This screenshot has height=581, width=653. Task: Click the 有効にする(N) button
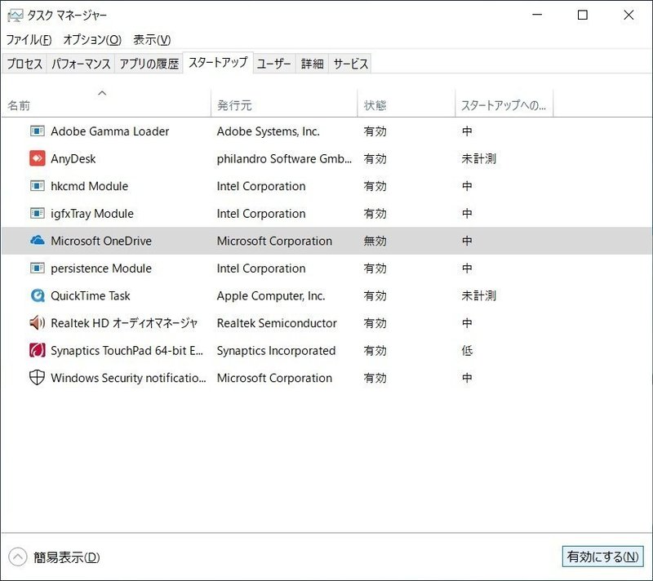[x=602, y=557]
